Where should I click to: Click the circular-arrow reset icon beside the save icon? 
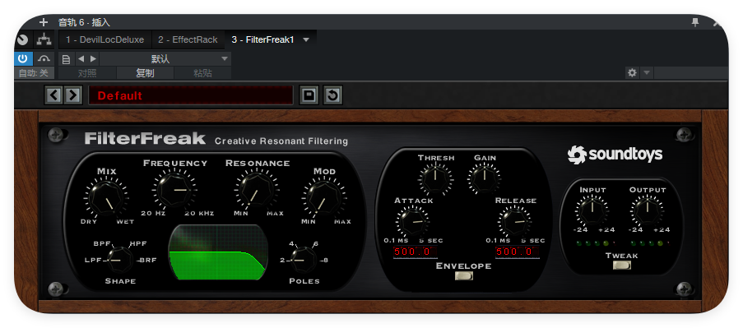[x=332, y=95]
